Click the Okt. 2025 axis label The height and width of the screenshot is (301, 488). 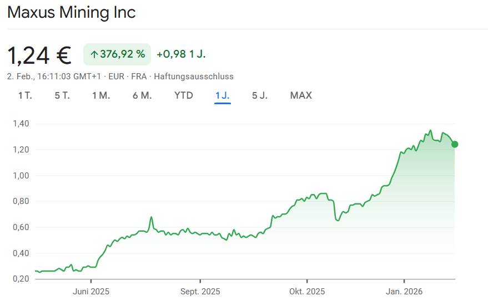point(307,292)
